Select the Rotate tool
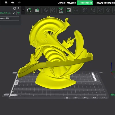Viewport: 115px width, 115px height. (53, 10)
